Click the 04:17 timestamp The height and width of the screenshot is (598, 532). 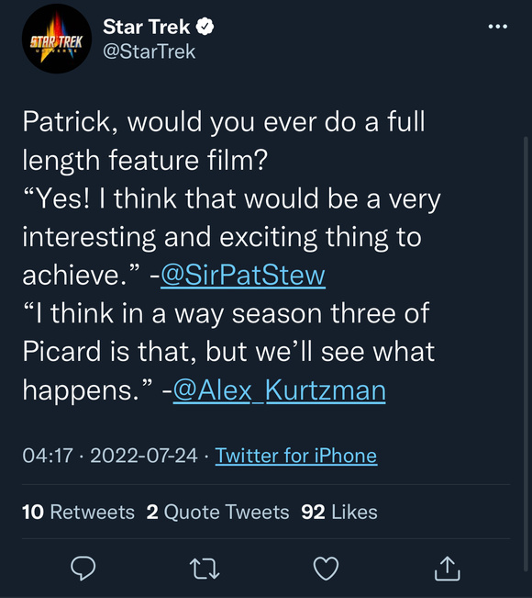pyautogui.click(x=48, y=456)
